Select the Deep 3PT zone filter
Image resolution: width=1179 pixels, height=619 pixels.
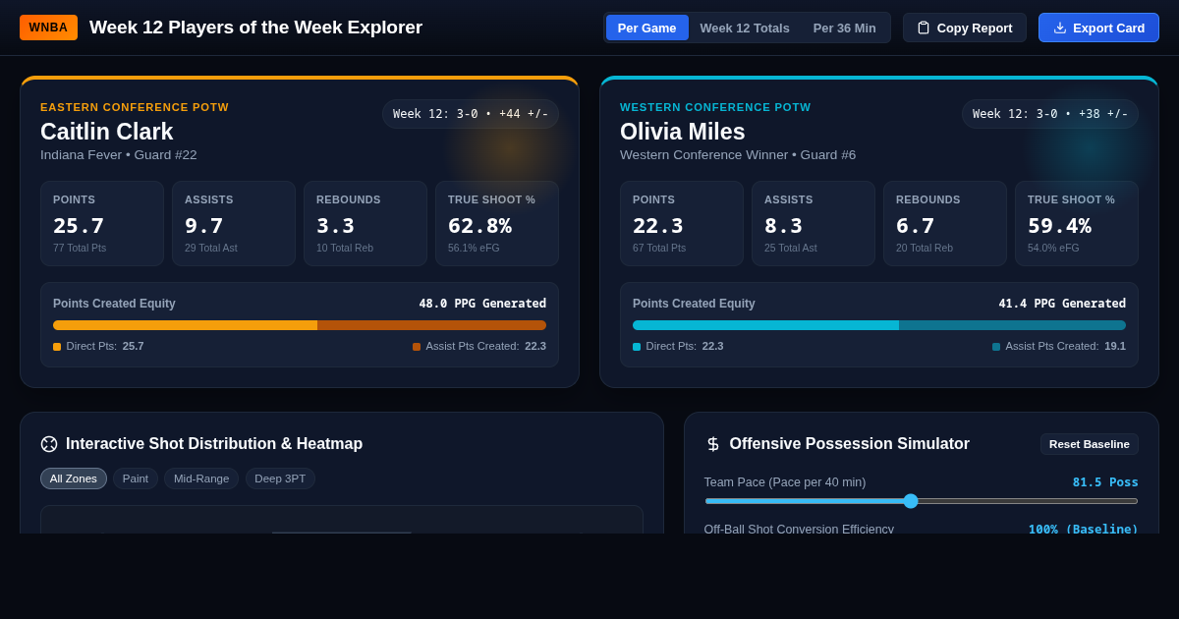(x=280, y=478)
